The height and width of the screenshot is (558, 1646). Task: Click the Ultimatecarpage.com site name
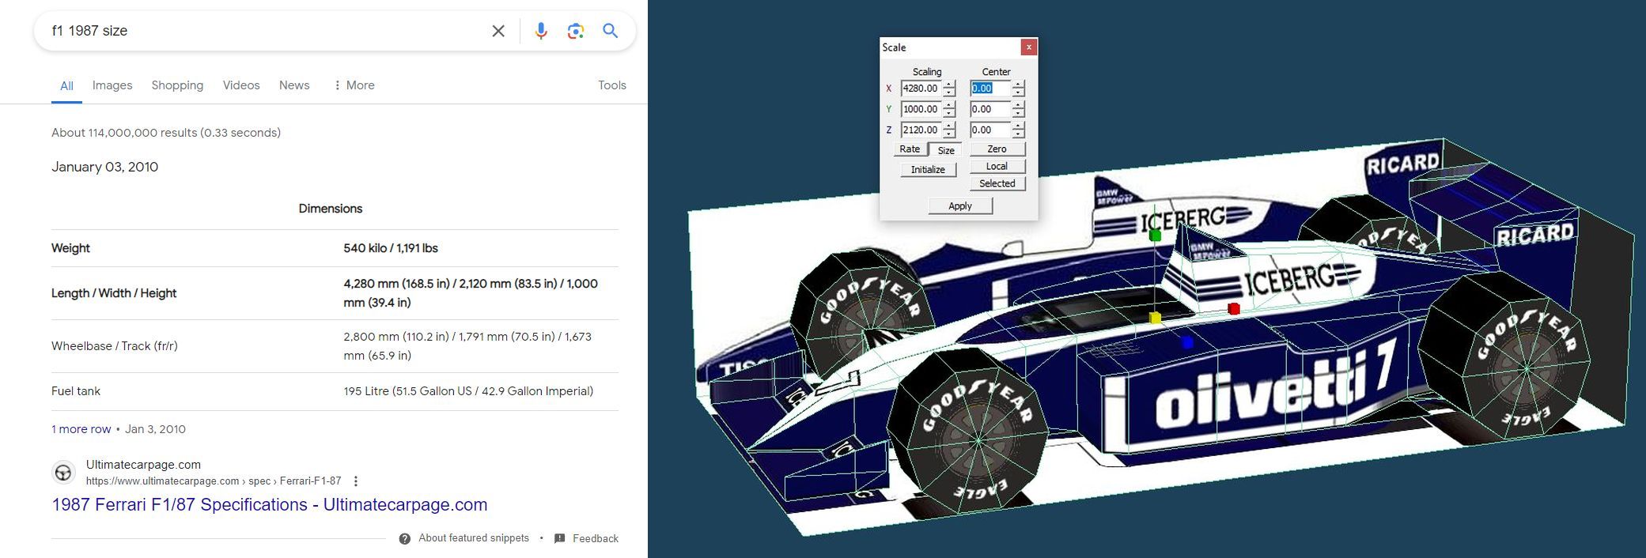143,465
